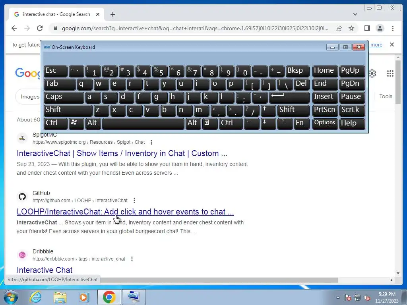Open the Google apps grid
The image size is (407, 305).
(390, 73)
